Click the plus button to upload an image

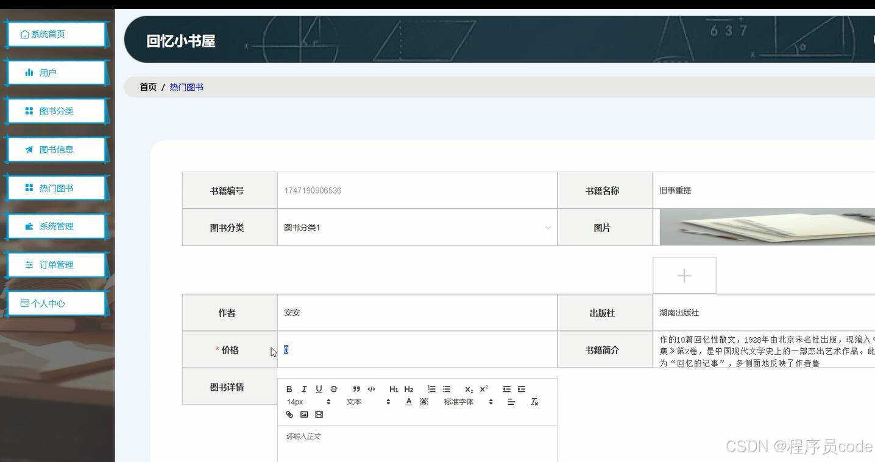click(x=684, y=275)
